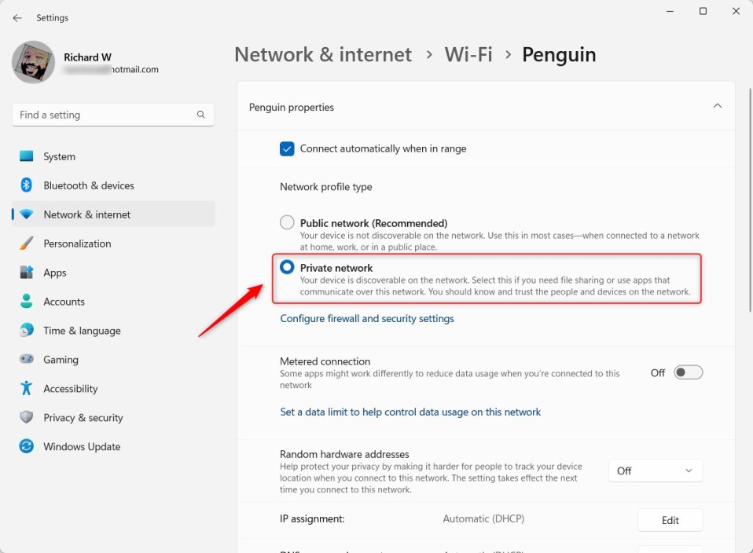Image resolution: width=753 pixels, height=553 pixels.
Task: Select the Public network radio button
Action: [288, 223]
